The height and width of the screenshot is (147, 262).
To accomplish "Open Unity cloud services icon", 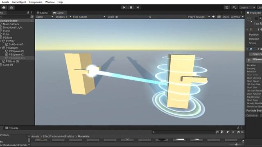I will click(x=4, y=7).
